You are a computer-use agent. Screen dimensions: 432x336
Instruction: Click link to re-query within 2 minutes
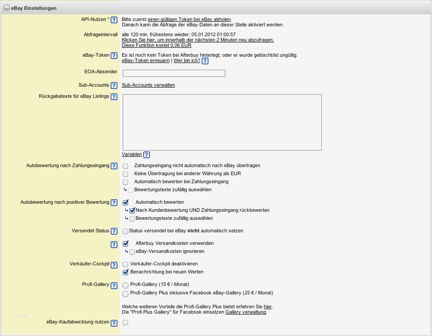pos(198,40)
